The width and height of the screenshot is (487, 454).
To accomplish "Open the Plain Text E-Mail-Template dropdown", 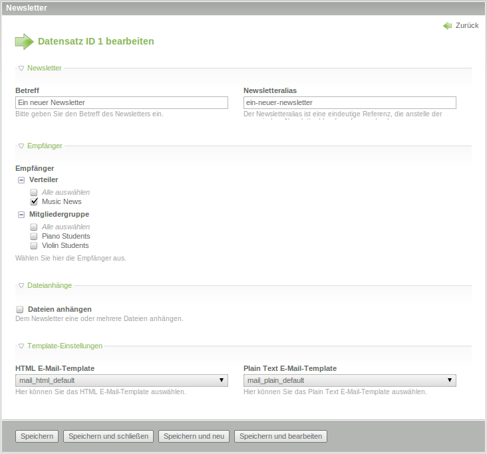I will (x=349, y=380).
